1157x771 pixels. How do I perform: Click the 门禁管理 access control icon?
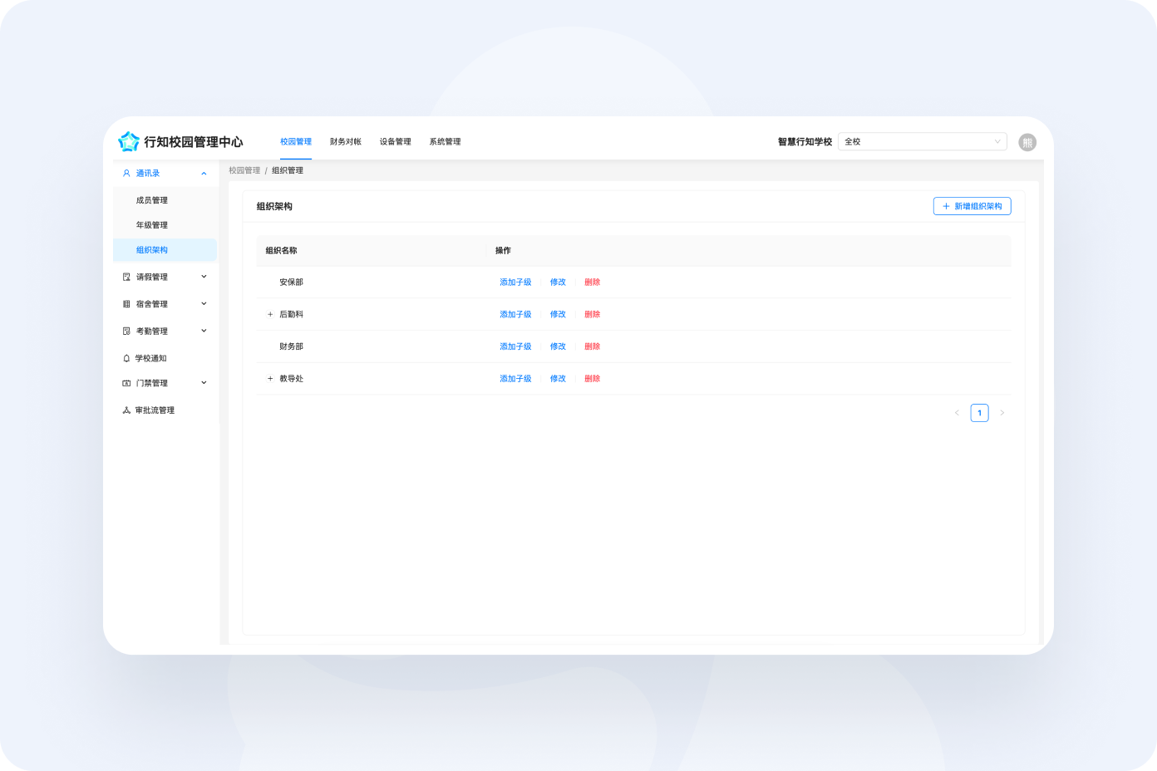[126, 383]
